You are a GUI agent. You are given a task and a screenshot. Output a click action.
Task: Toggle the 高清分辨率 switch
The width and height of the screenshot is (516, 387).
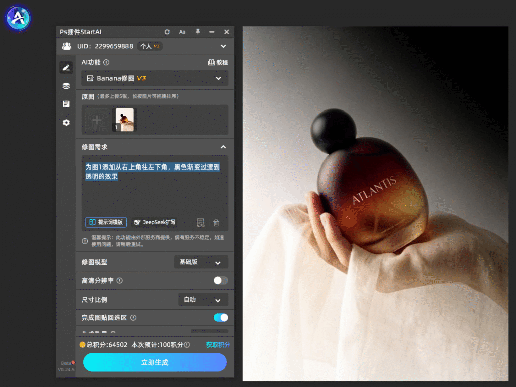(x=221, y=280)
